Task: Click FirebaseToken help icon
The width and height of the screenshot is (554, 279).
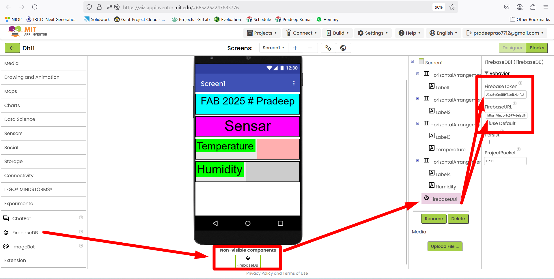Action: pos(521,83)
